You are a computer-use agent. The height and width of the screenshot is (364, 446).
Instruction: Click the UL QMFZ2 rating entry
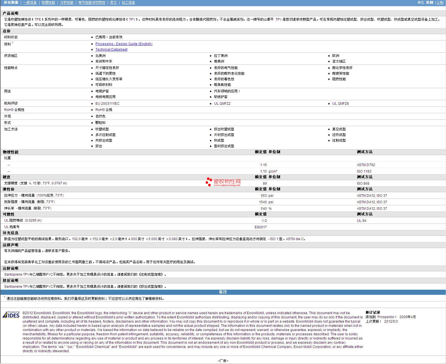[222, 103]
